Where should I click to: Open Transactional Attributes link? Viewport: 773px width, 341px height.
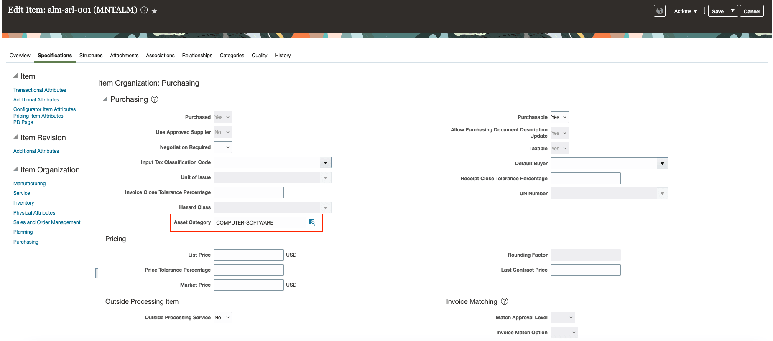40,90
